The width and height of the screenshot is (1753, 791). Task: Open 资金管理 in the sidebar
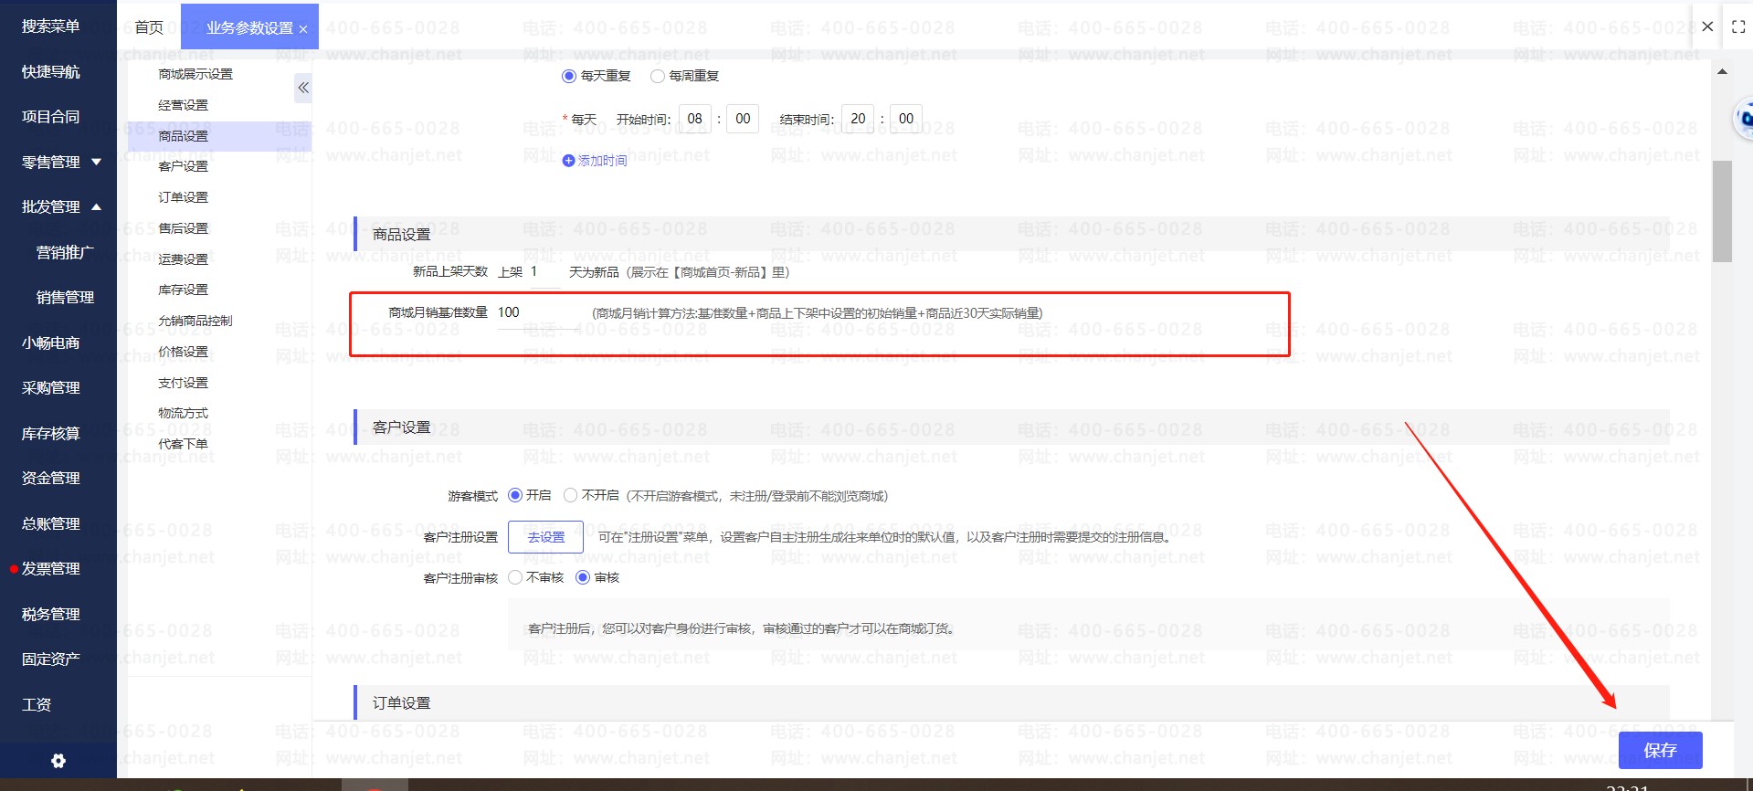[51, 479]
